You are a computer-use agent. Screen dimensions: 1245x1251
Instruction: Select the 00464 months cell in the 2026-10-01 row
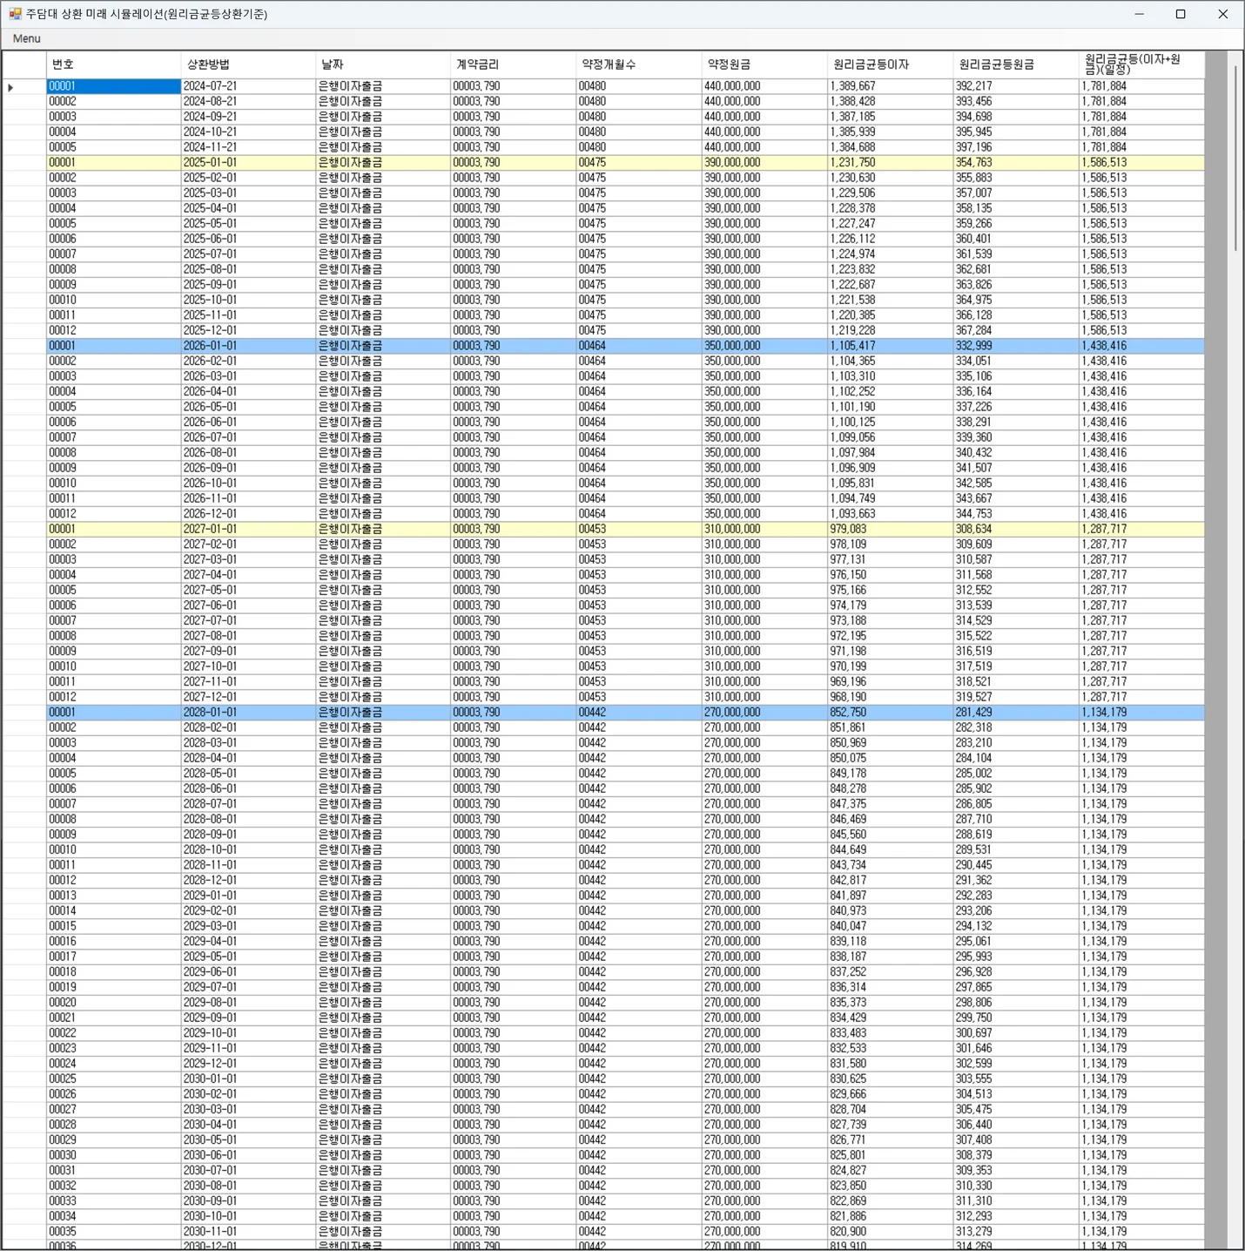(639, 483)
